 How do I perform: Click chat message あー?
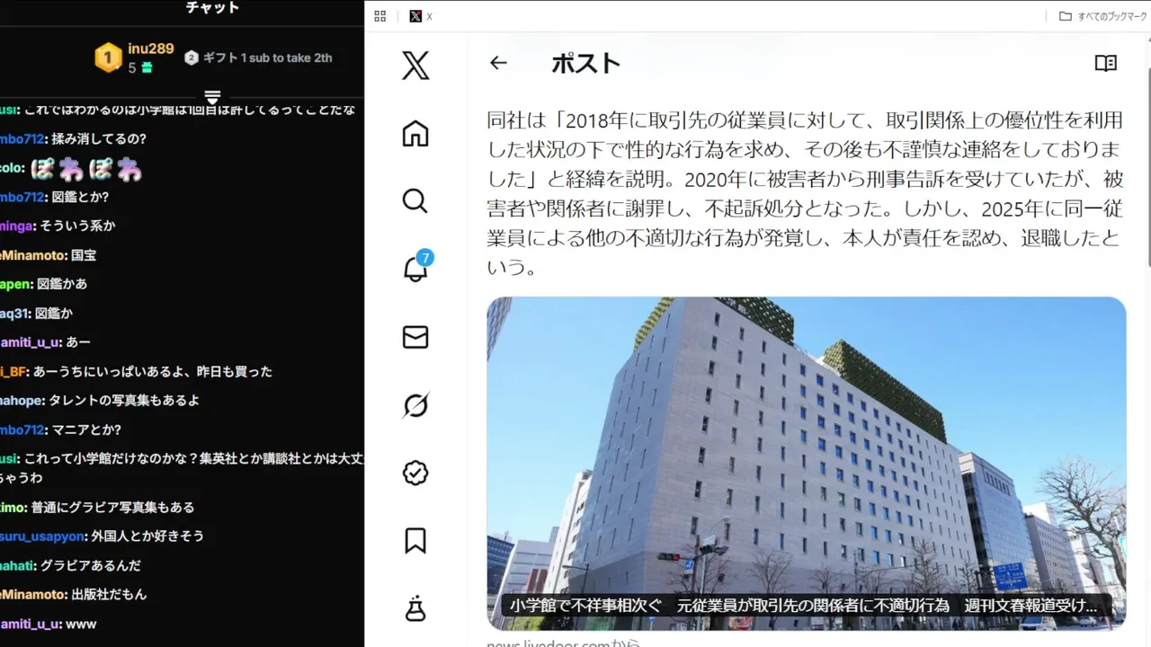(x=78, y=342)
